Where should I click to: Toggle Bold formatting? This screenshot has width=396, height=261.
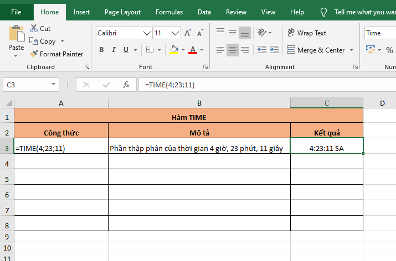tap(101, 50)
